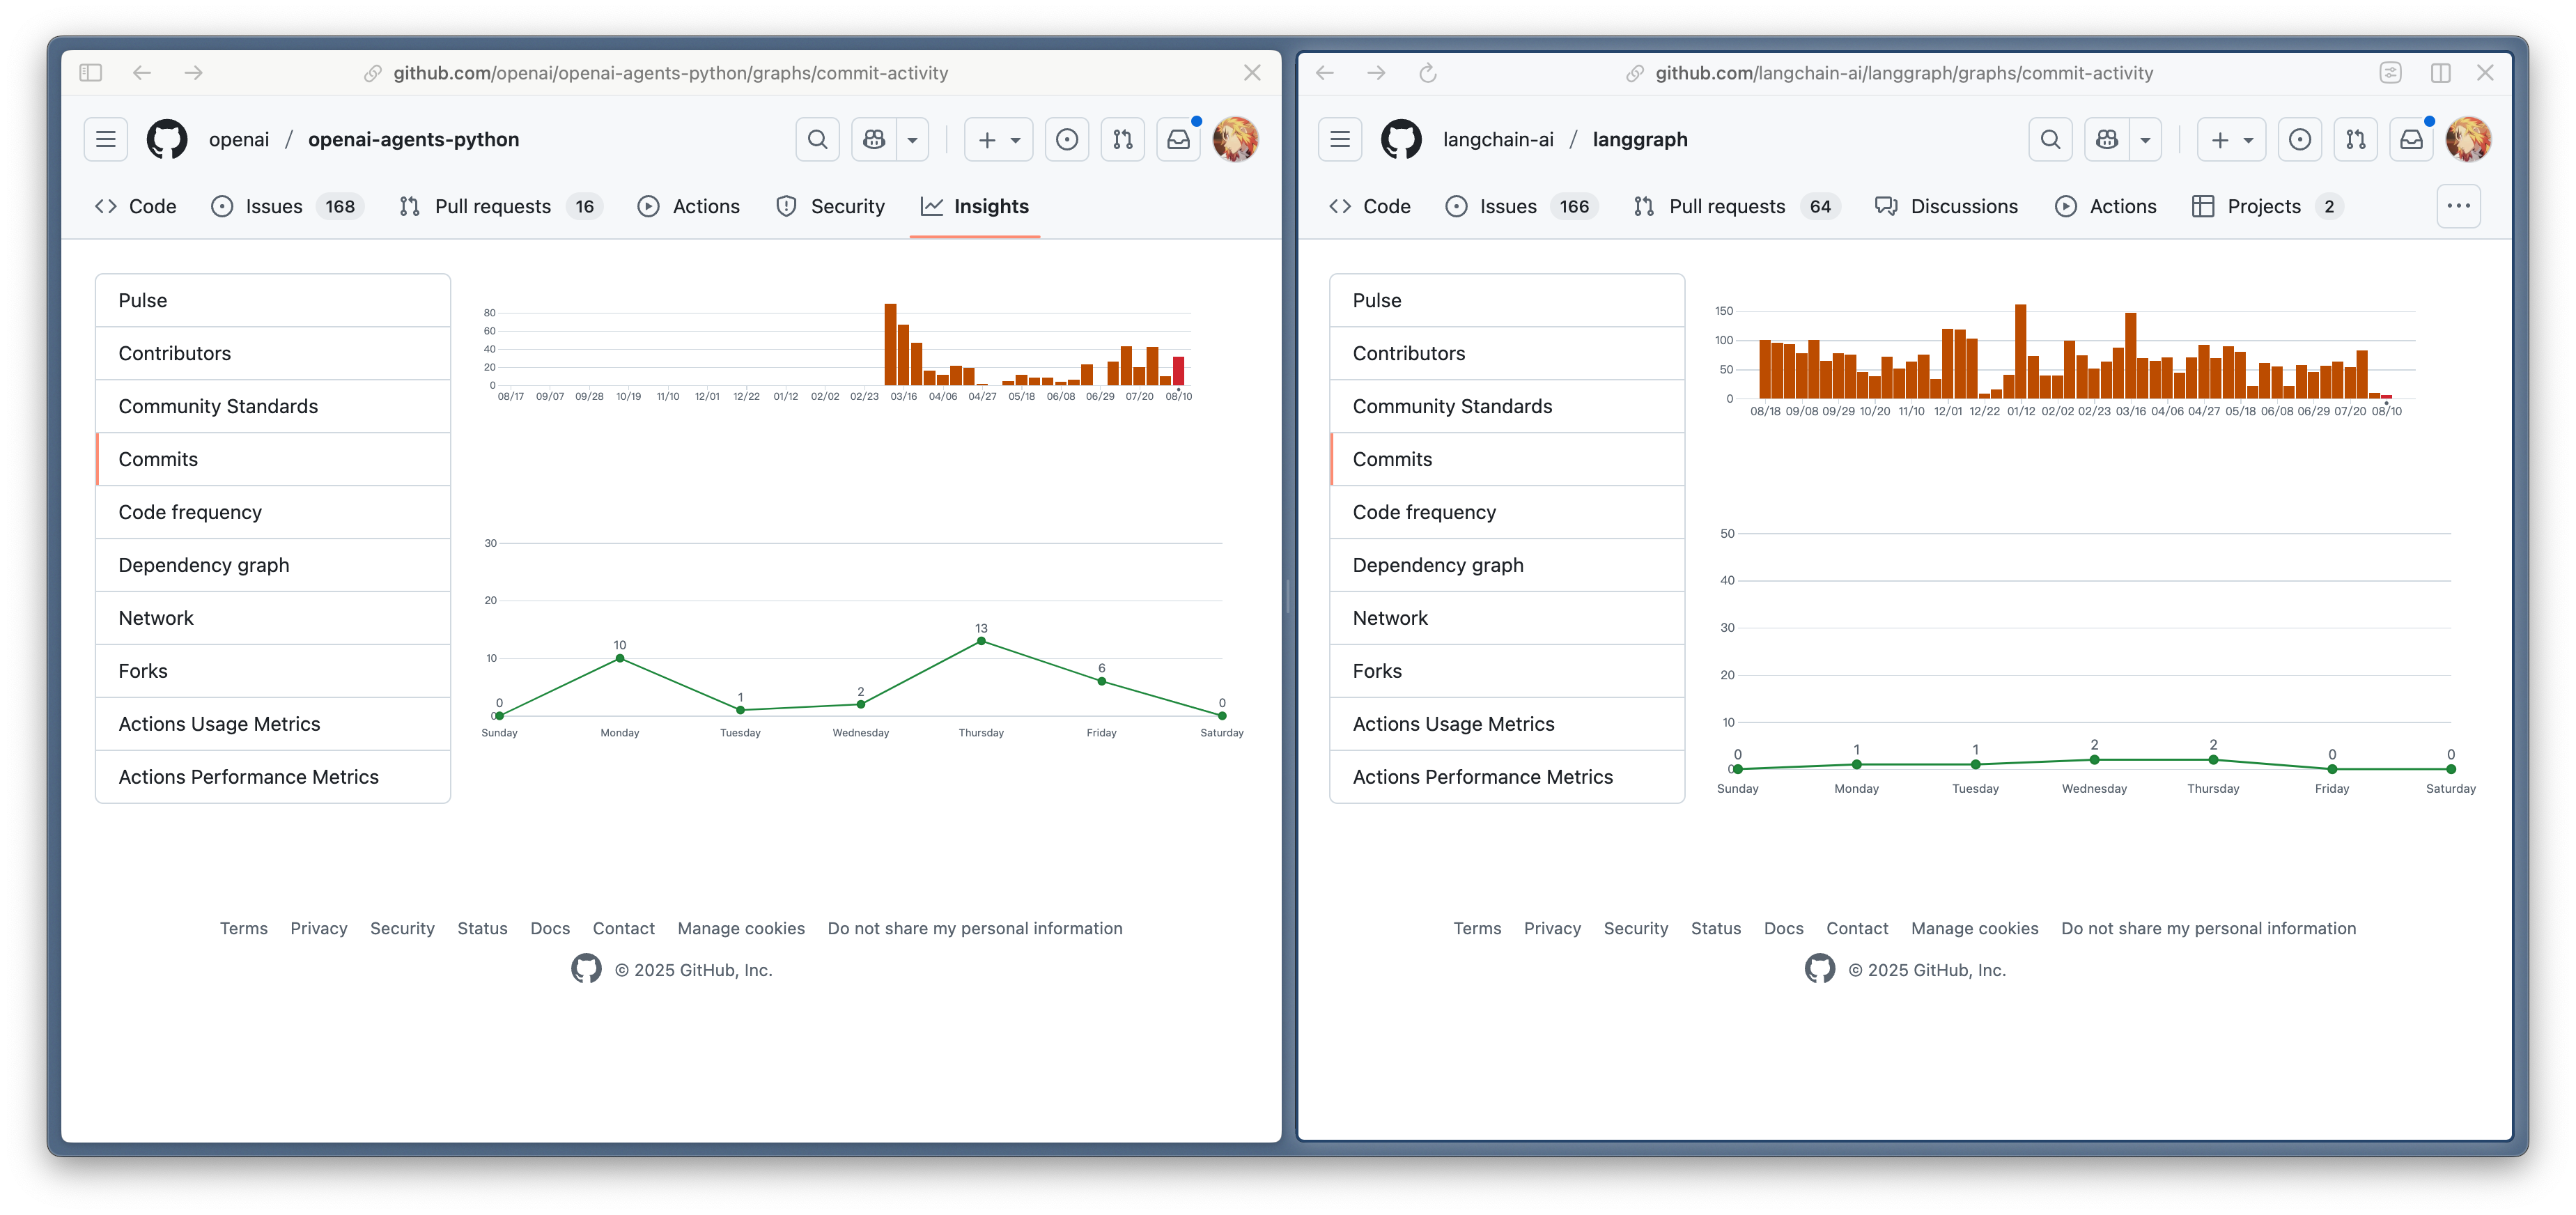Image resolution: width=2576 pixels, height=1215 pixels.
Task: Open the hamburger menu in openai repo window
Action: coord(105,139)
